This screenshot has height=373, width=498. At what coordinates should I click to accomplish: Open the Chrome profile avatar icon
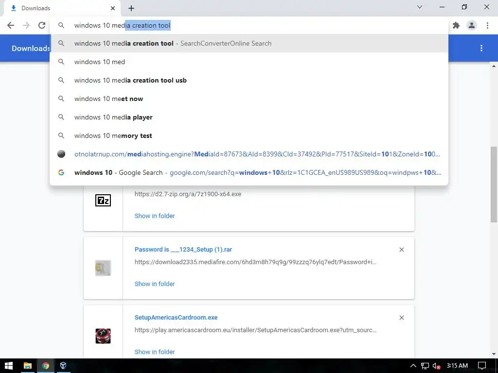(472, 25)
